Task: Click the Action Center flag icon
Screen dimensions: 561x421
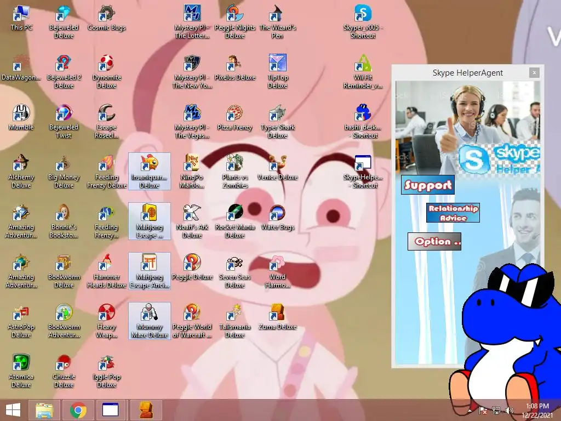Action: coord(483,411)
